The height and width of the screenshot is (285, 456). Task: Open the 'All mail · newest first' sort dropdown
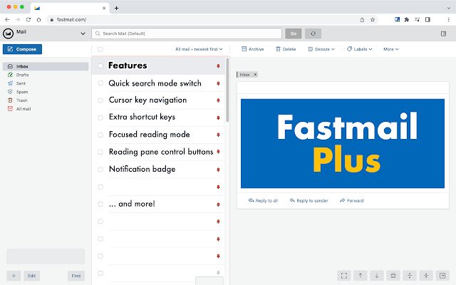[199, 49]
